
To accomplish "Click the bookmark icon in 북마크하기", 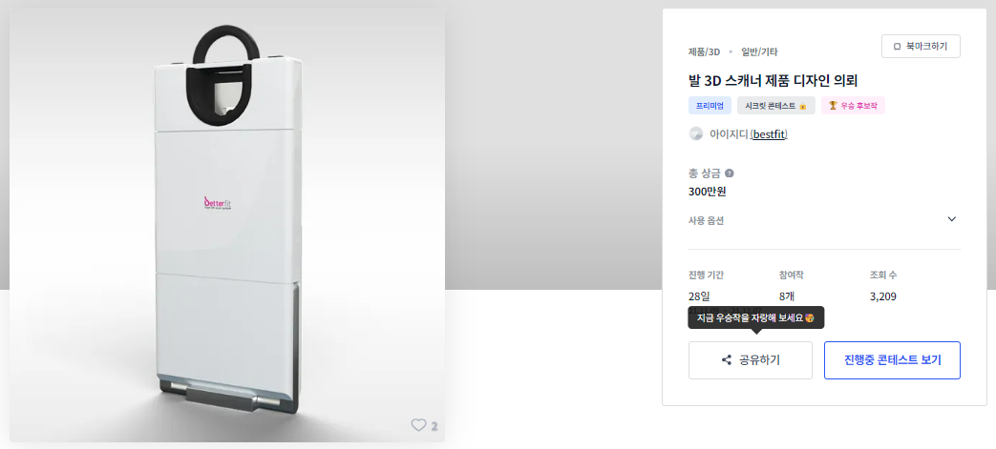I will pyautogui.click(x=898, y=47).
